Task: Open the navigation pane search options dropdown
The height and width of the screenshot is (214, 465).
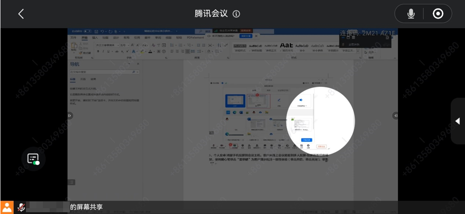Action: click(x=137, y=72)
